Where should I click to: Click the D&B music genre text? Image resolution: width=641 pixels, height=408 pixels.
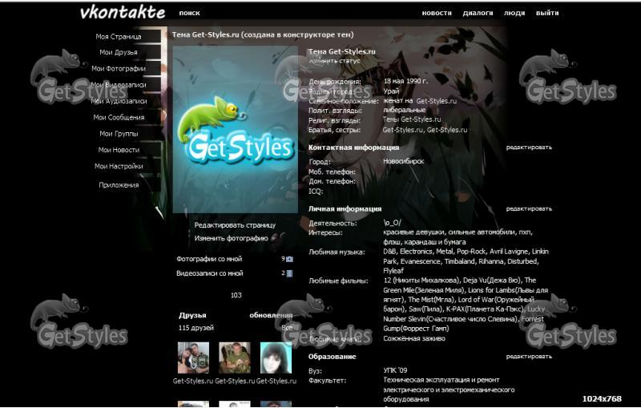pos(389,252)
